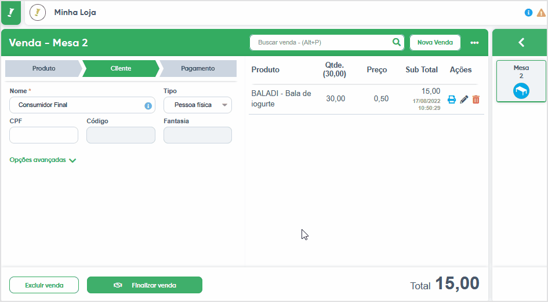Click the Código input field
The image size is (548, 302).
(121, 135)
